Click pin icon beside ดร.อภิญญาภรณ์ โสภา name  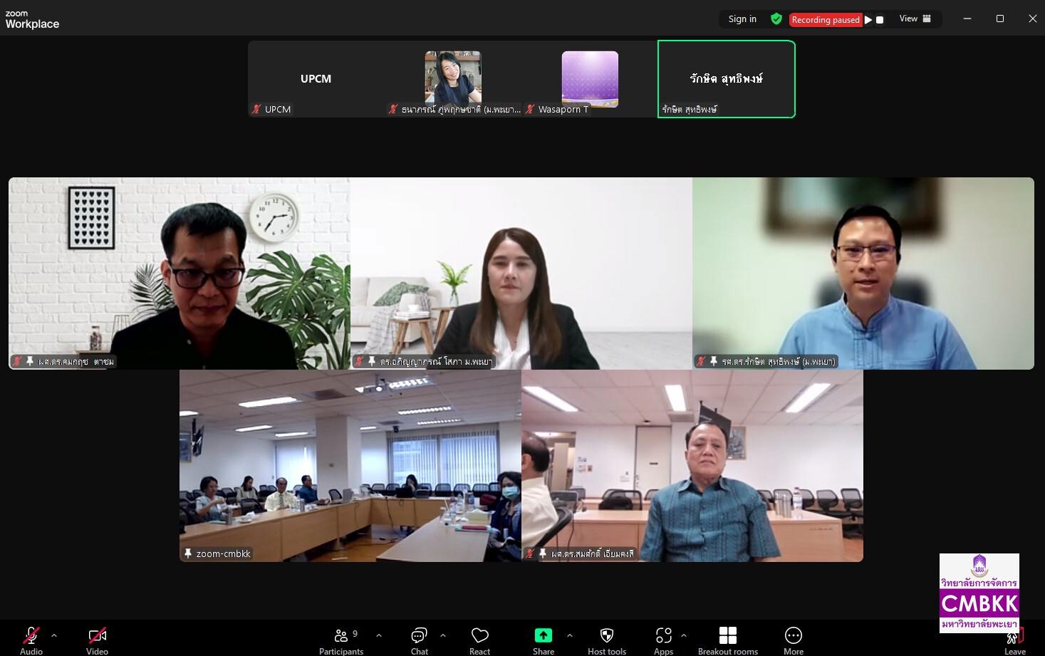click(x=371, y=361)
